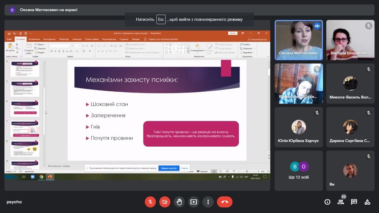Viewport: 379px width, 213px height.
Task: Select Вікторія Владисла... video tile
Action: [x=350, y=40]
